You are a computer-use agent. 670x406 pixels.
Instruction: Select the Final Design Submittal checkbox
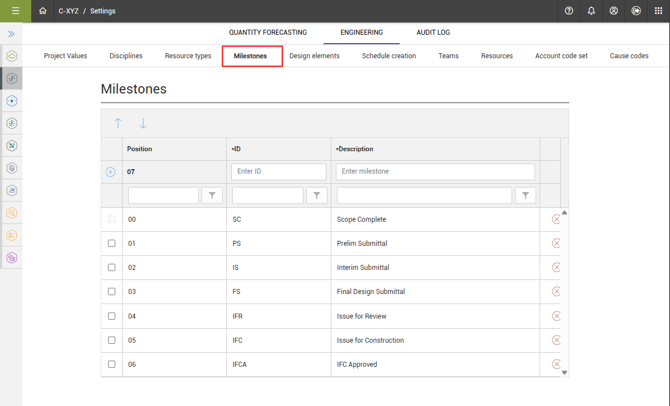(111, 292)
